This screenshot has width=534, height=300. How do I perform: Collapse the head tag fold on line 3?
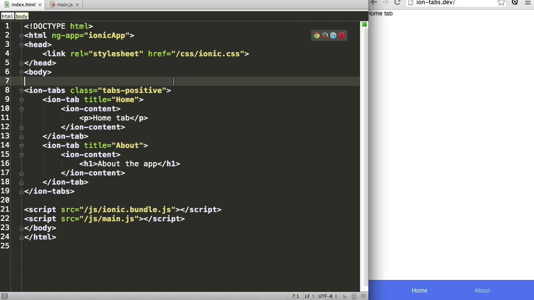pyautogui.click(x=21, y=45)
